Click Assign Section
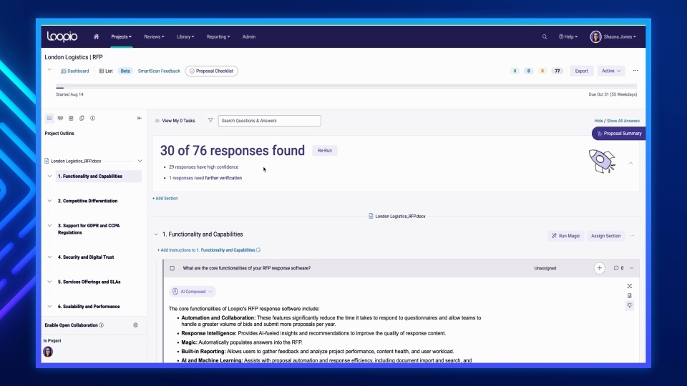 [x=605, y=236]
